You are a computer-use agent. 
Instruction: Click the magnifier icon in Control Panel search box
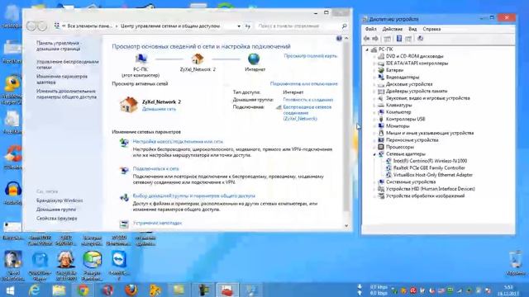click(344, 26)
